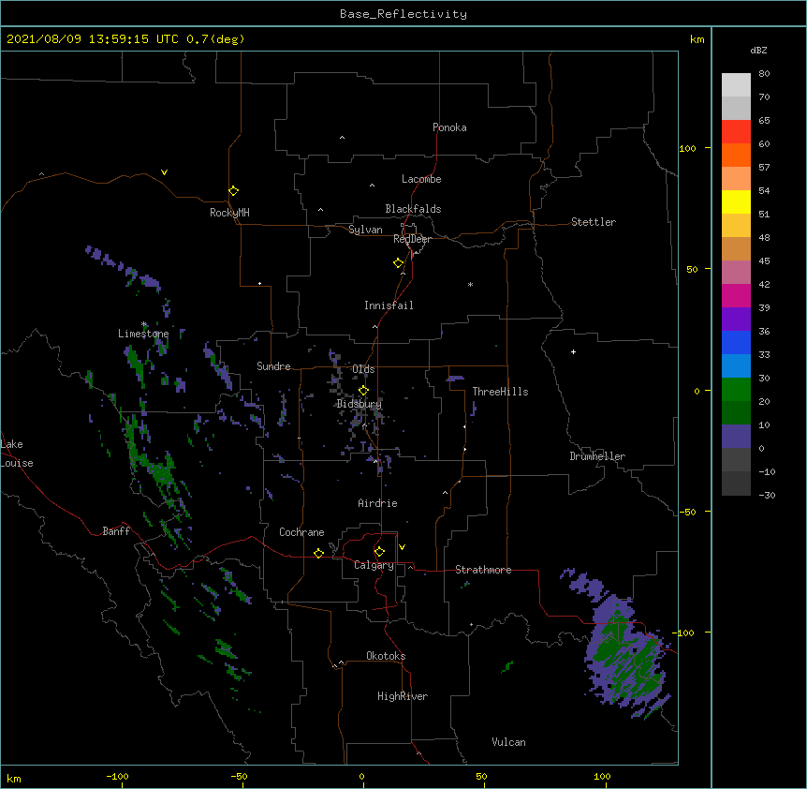
Task: Click the 80 value in the dBZ legend
Action: coord(764,74)
